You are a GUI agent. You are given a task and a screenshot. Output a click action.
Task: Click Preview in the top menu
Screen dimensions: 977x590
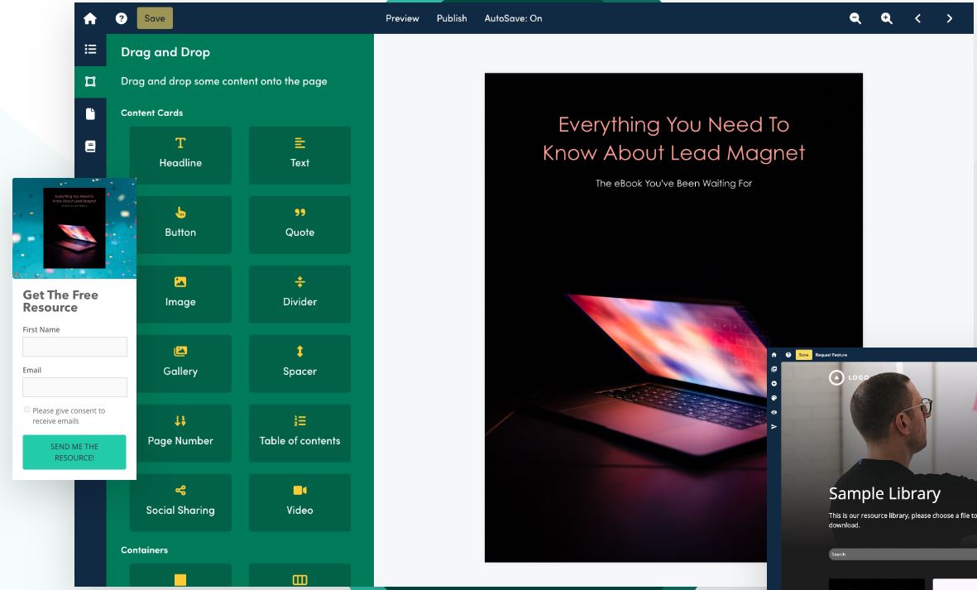coord(402,18)
